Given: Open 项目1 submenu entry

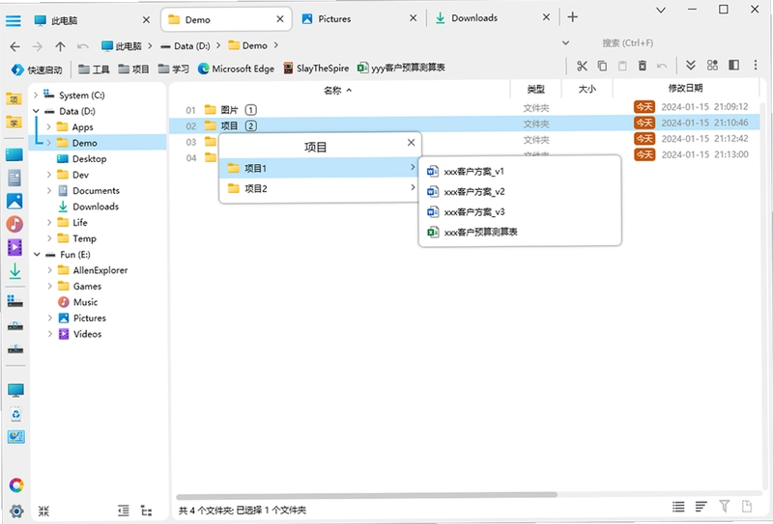Looking at the screenshot, I should click(x=321, y=168).
